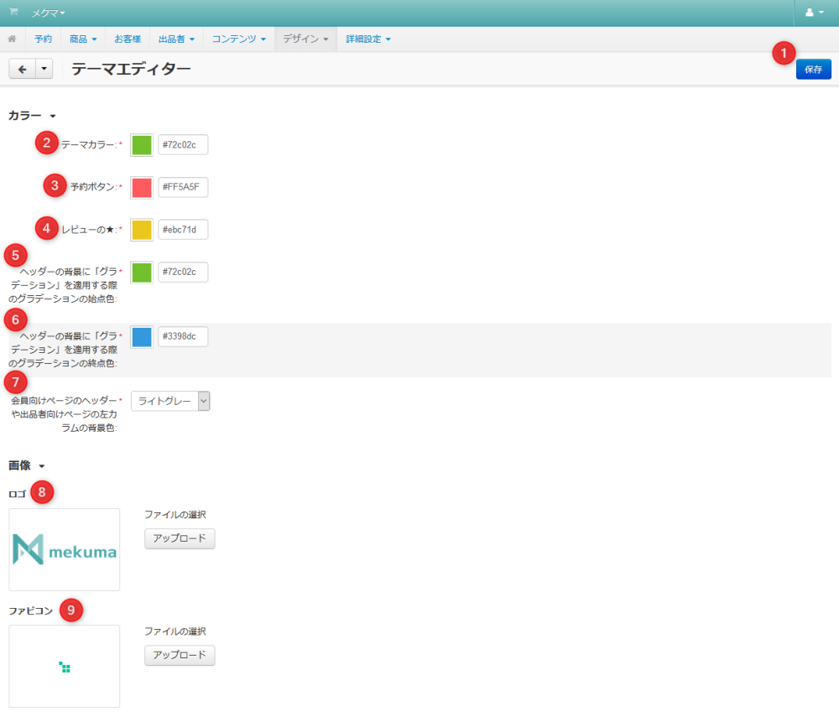The height and width of the screenshot is (722, 839).
Task: Open the dropdown next to the back arrow
Action: (x=44, y=69)
